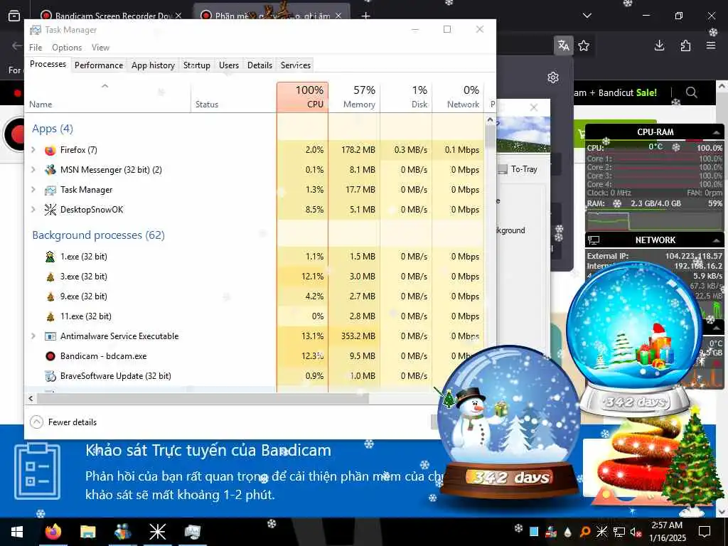
Task: Click the Bandicam + Bandicut Sale! link
Action: pos(616,92)
